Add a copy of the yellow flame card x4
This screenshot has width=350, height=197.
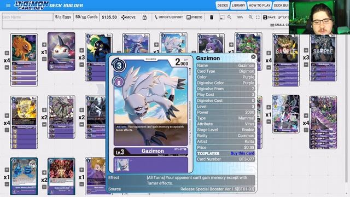click(7, 115)
